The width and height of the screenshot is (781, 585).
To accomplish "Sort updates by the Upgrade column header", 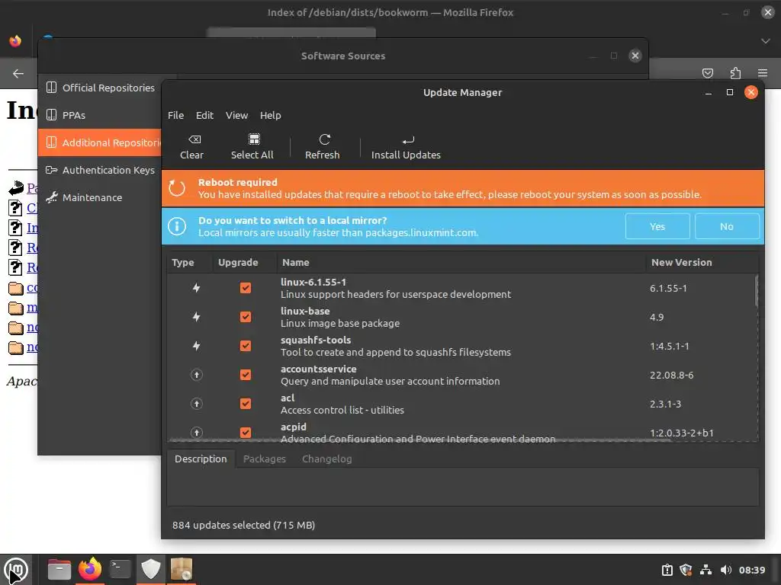I will tap(244, 262).
